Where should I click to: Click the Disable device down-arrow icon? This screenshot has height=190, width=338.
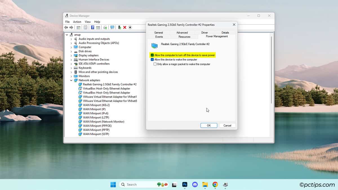point(130,27)
